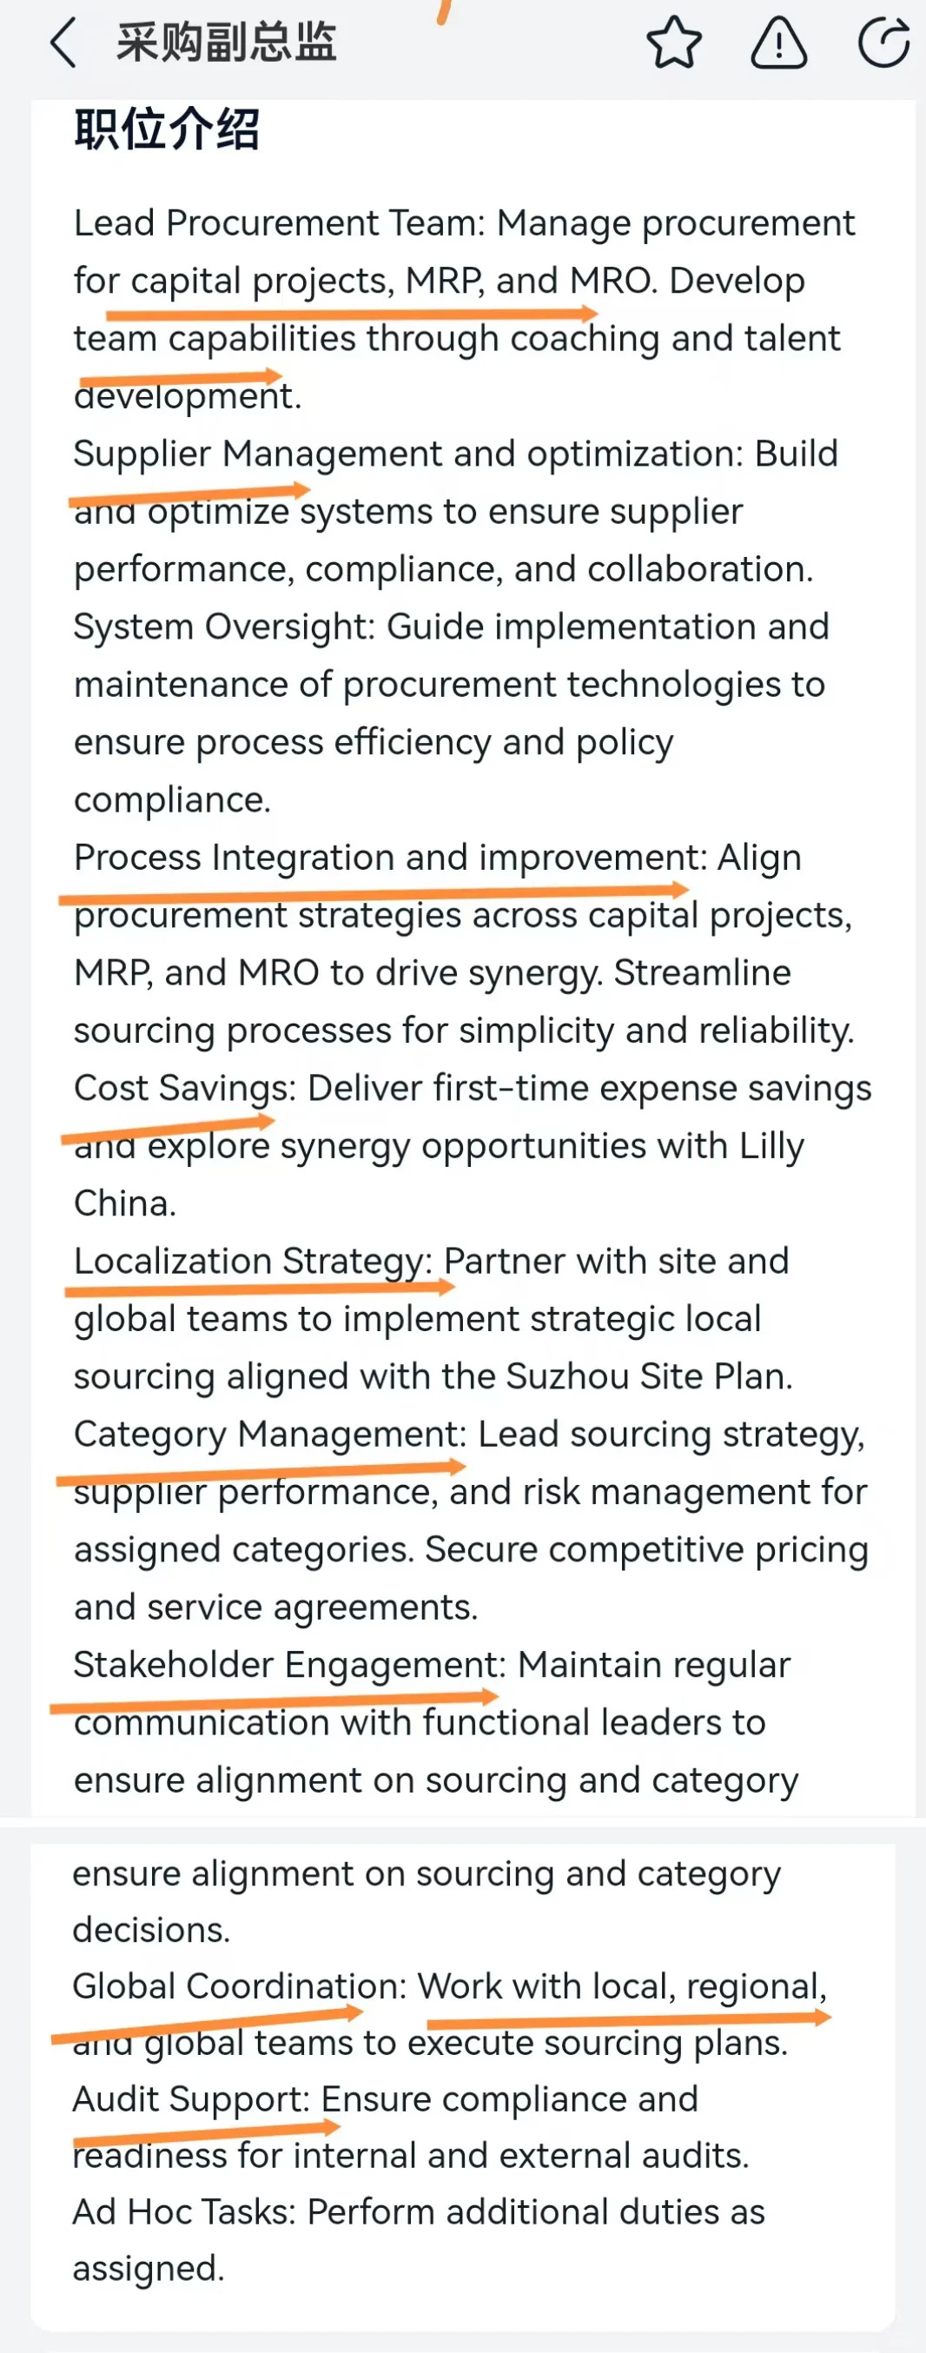This screenshot has width=926, height=2353.
Task: Tap 'Supplier Management and optimization' line
Action: pos(408,454)
